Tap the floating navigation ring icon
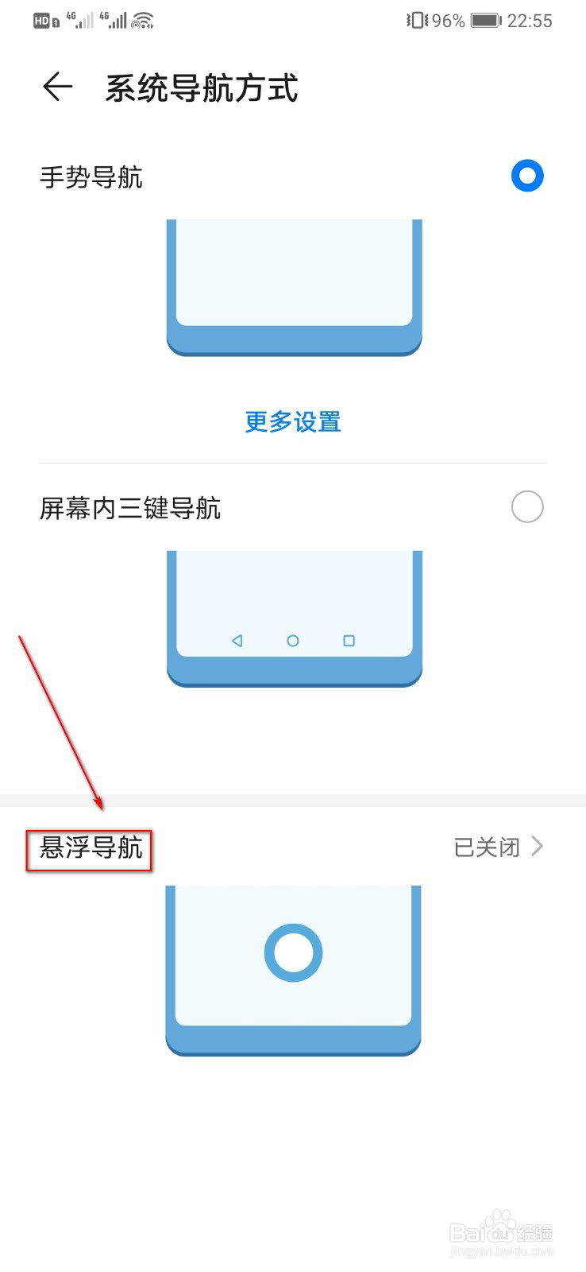 pos(293,952)
